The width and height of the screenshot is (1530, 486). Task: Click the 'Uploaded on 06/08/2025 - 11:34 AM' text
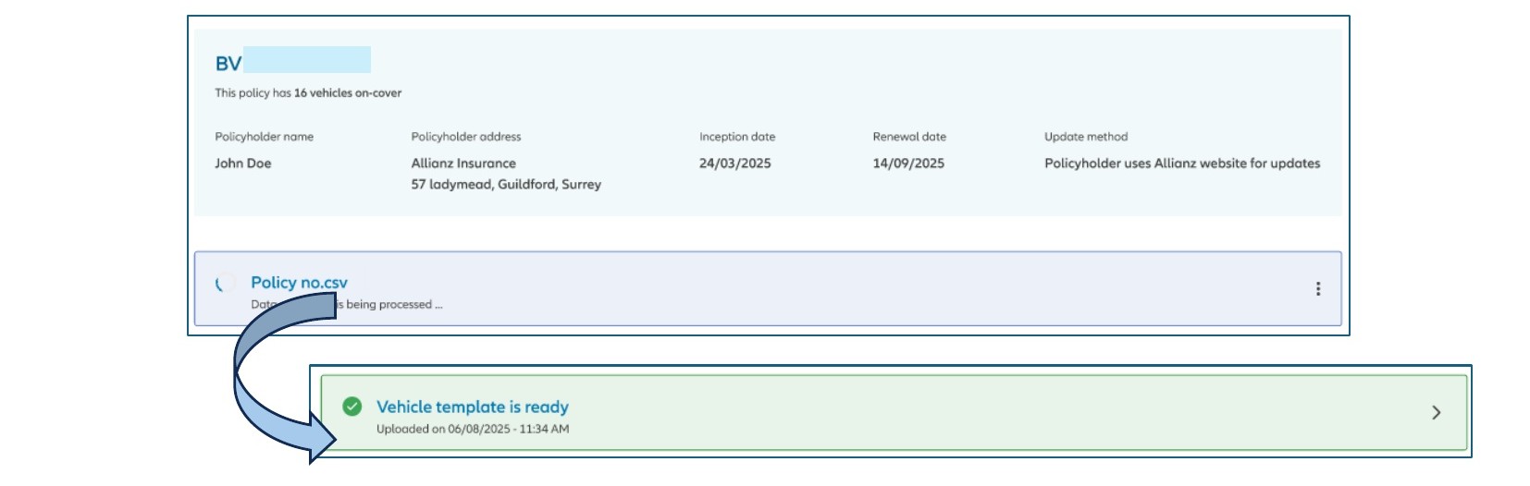pyautogui.click(x=473, y=429)
